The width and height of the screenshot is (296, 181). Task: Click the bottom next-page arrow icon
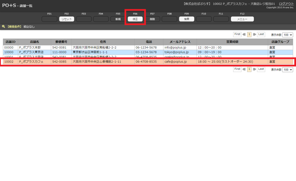tap(254, 69)
